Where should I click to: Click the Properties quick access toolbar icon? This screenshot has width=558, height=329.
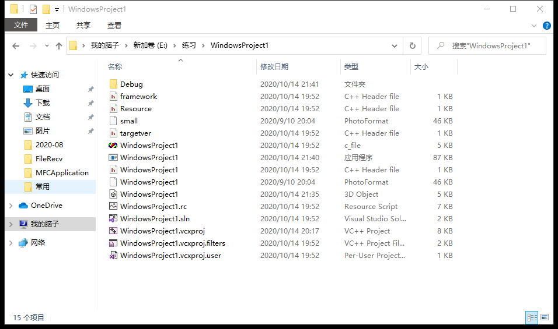click(x=33, y=9)
